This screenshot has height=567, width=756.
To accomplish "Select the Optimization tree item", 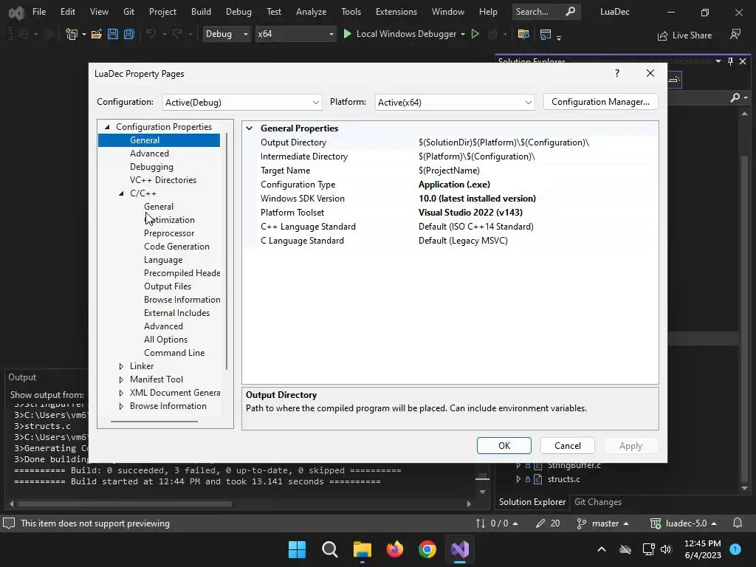I will pos(169,220).
